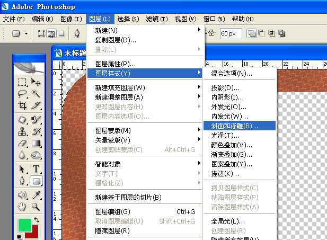Swap foreground and background colors
The image size is (327, 240).
pyautogui.click(x=37, y=220)
